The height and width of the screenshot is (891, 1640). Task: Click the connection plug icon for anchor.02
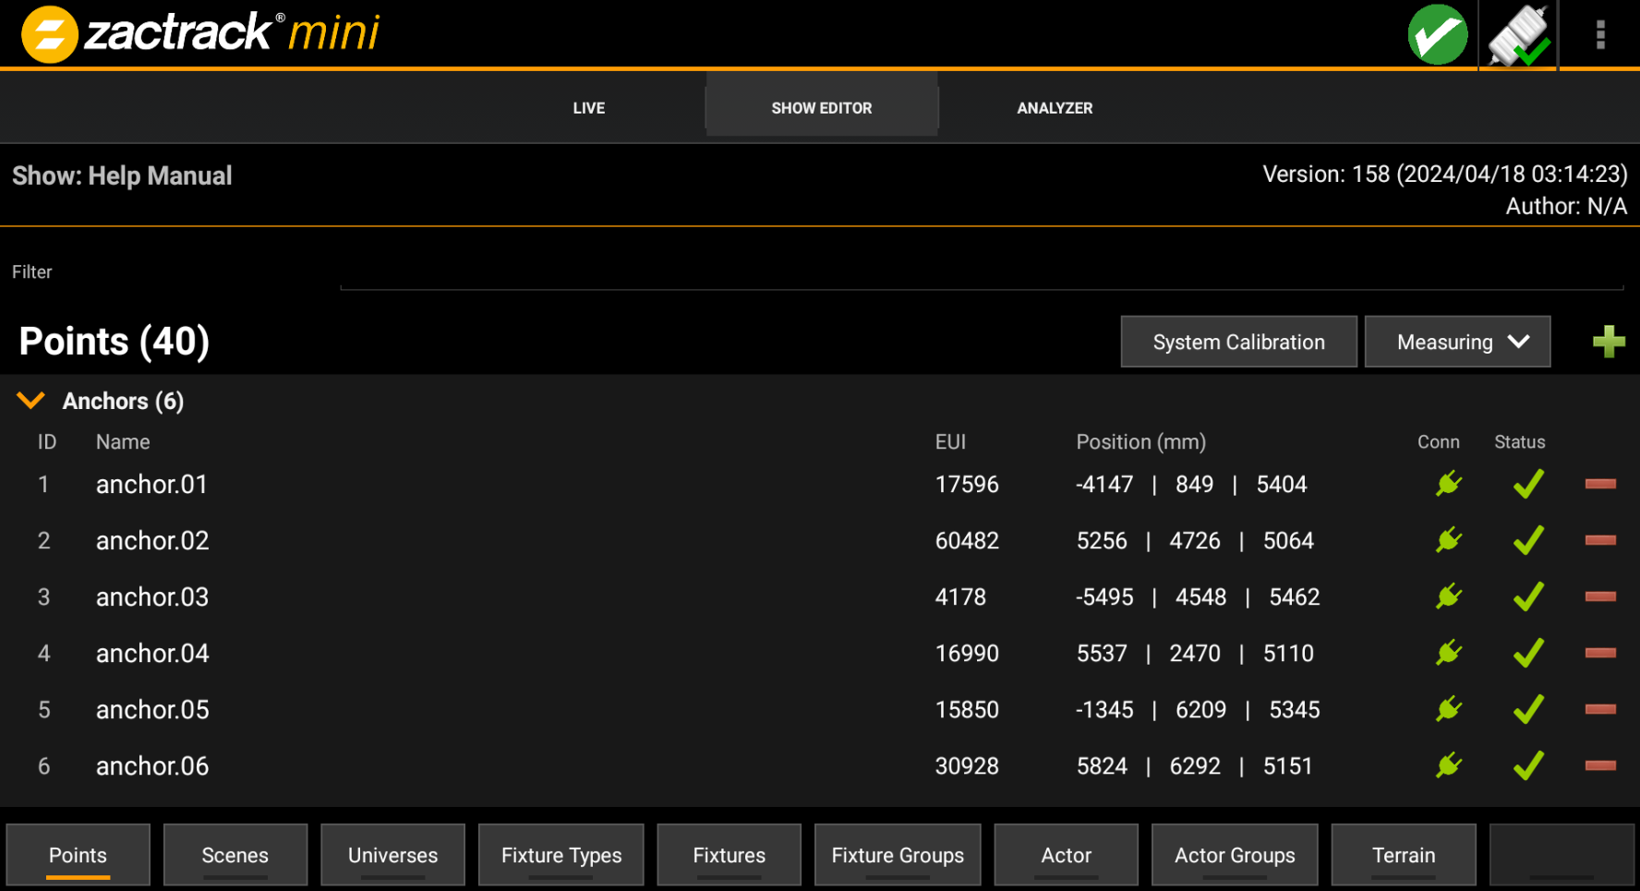click(x=1449, y=539)
